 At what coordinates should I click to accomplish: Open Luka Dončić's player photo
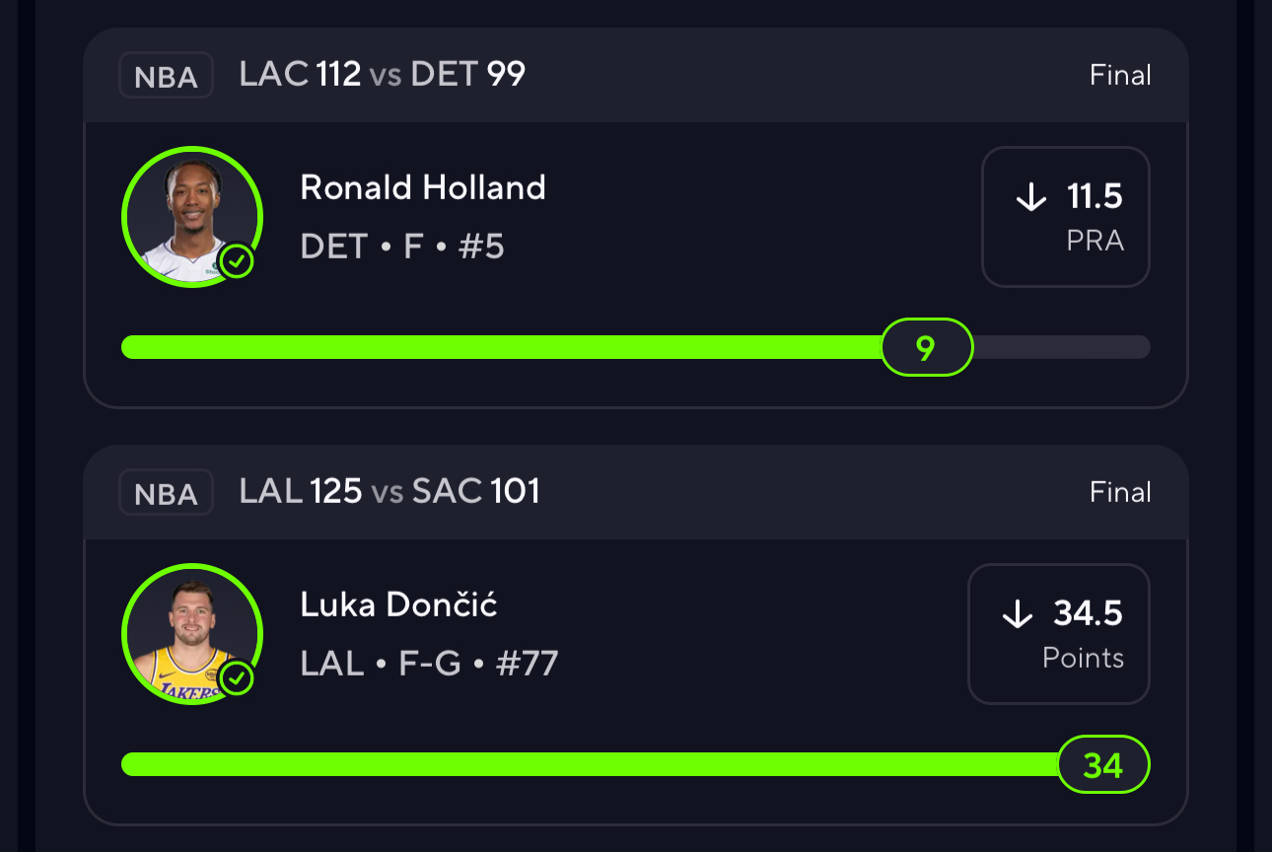(191, 634)
